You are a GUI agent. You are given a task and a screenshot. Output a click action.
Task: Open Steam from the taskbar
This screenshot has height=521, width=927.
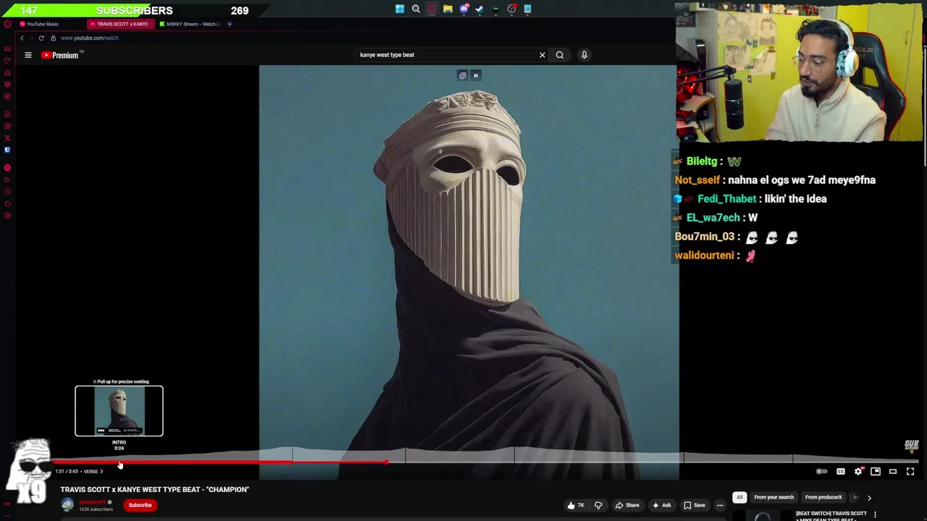[x=479, y=9]
